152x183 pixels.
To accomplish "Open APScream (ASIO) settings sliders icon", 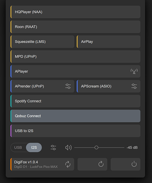I will coord(134,86).
